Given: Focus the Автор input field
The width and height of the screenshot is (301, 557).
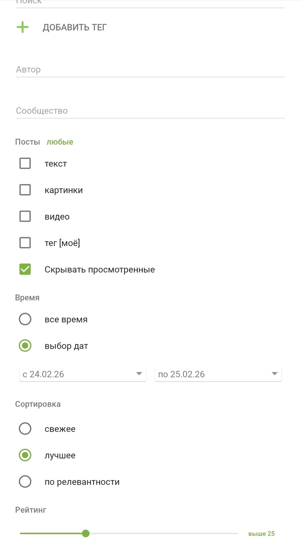Looking at the screenshot, I should (x=150, y=70).
